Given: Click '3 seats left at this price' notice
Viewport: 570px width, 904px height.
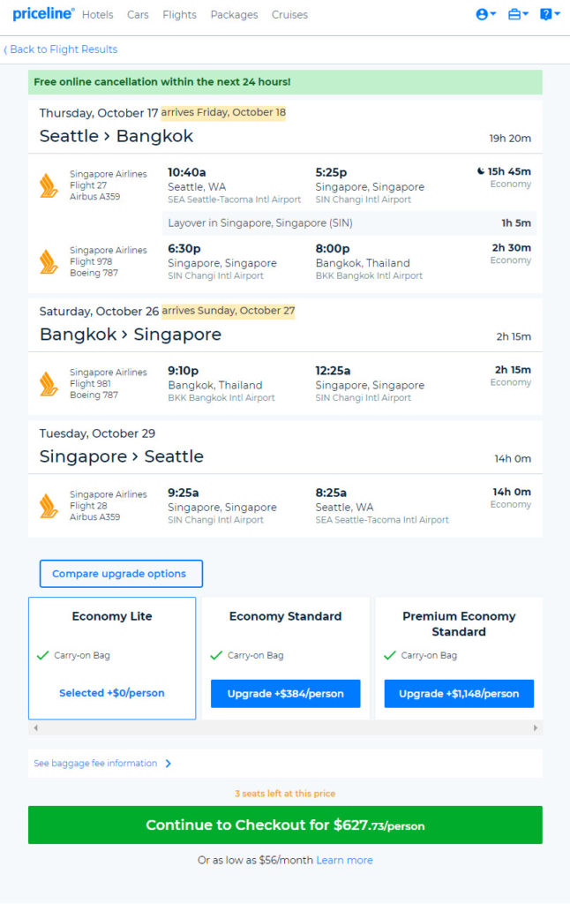Looking at the screenshot, I should [x=285, y=794].
